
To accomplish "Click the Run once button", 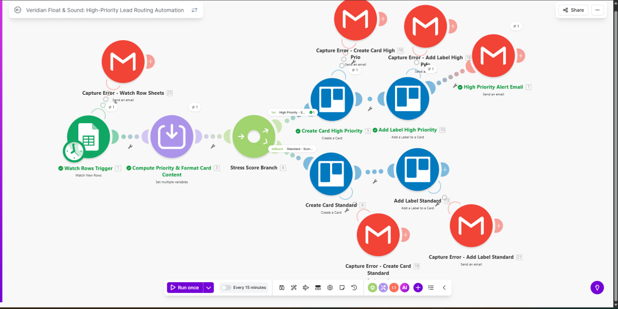I will click(185, 287).
